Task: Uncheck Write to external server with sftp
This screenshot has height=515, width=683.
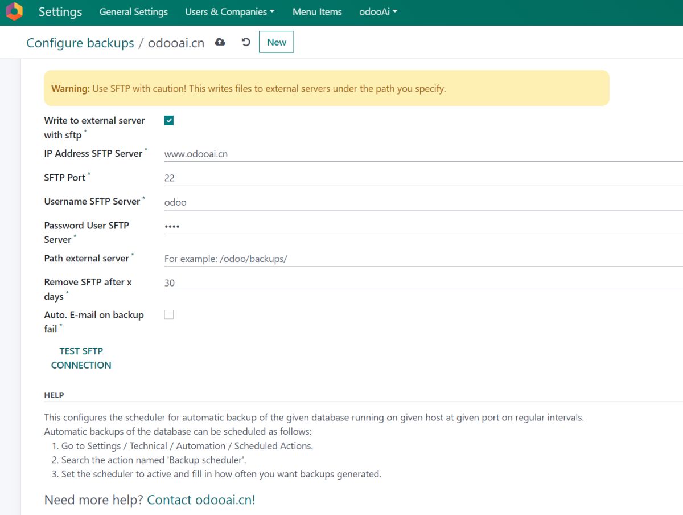Action: [x=169, y=121]
